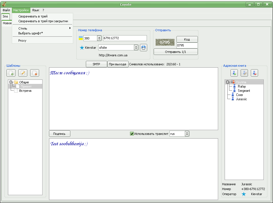Viewport: 273px width, 203px height.
Task: Click the edit contact icon
Action: 244,73
